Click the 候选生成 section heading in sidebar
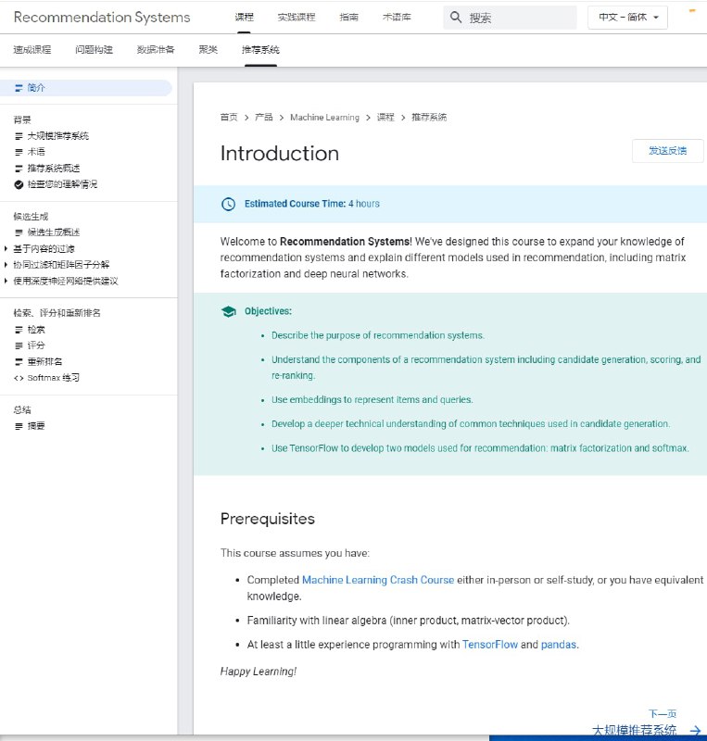The image size is (707, 741). (x=31, y=217)
